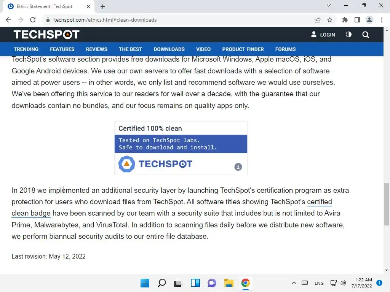Bookmark this tab with the star
Viewport: 390px width, 292px height.
[x=330, y=20]
